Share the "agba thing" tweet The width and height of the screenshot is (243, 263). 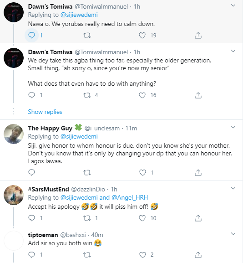pos(198,95)
